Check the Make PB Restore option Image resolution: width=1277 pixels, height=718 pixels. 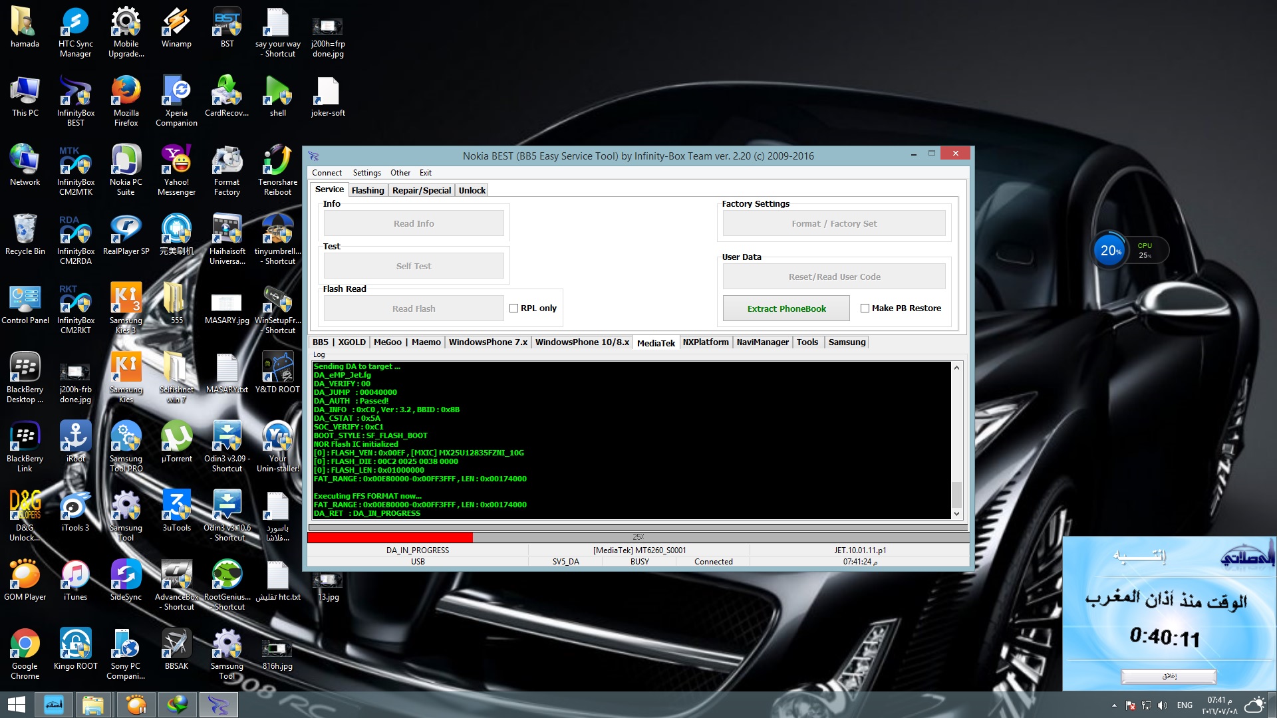(x=865, y=308)
